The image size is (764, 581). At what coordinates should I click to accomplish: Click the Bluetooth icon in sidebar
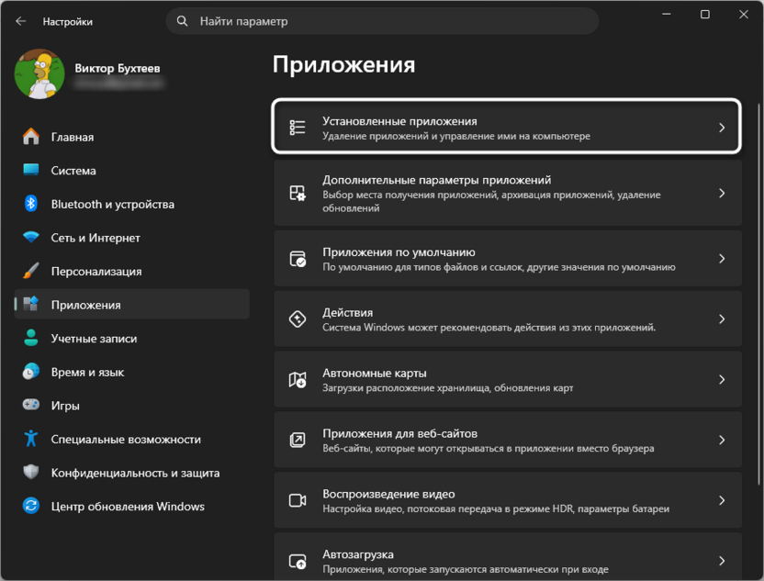pyautogui.click(x=30, y=204)
